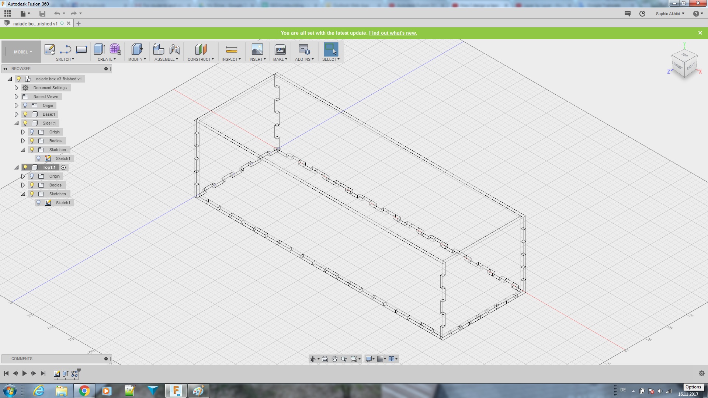Open the CONSTRUCT menu

[x=200, y=59]
